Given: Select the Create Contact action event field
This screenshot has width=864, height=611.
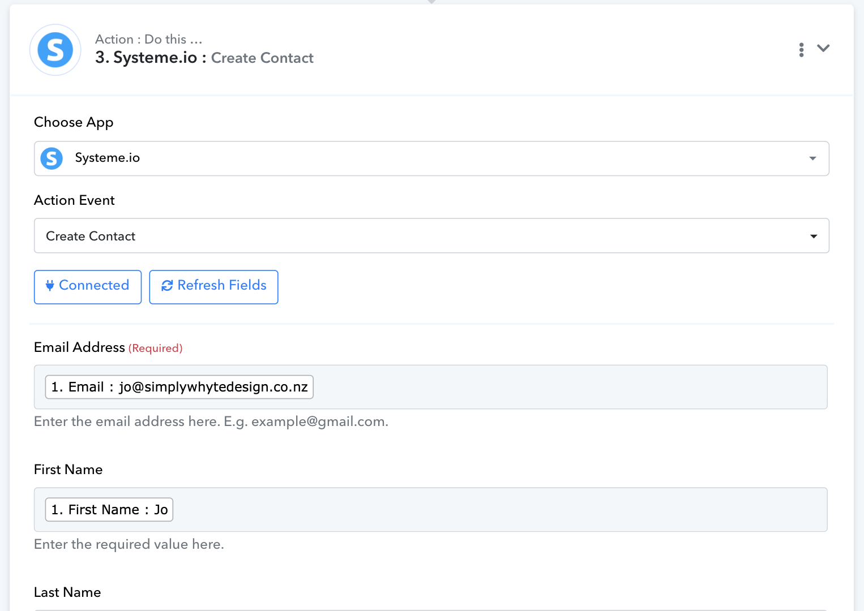Looking at the screenshot, I should pyautogui.click(x=431, y=235).
